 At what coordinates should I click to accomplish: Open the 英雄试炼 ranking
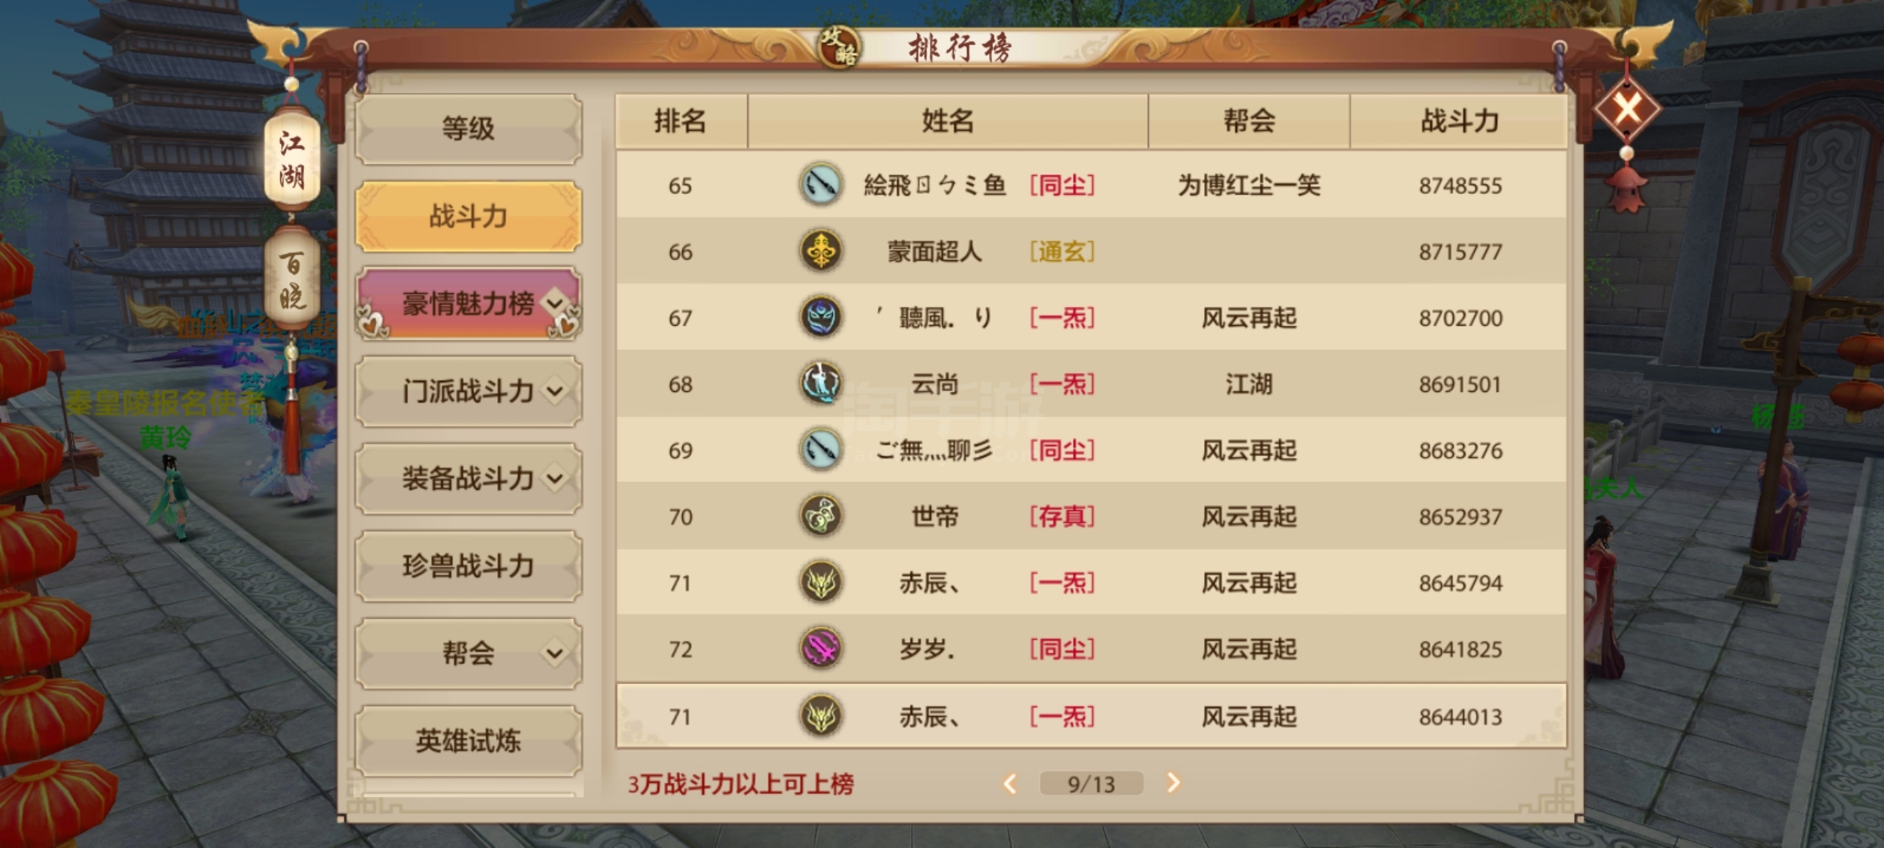click(469, 741)
